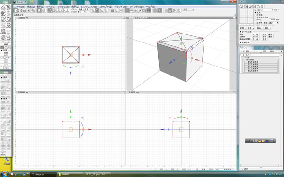Viewport: 284px width, 177px height.
Task: Open the スクリプト menu
Action: [106, 7]
